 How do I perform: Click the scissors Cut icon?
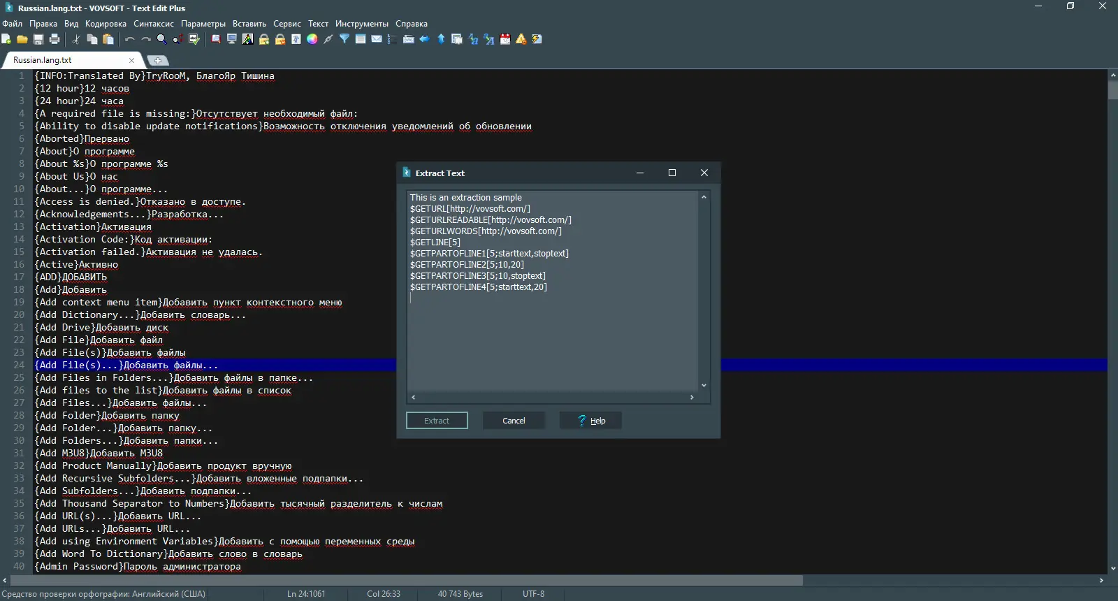[x=76, y=39]
